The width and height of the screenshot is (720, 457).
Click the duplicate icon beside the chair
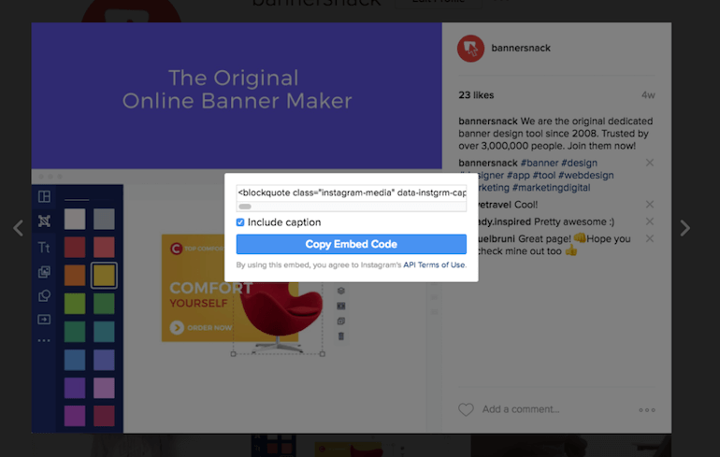point(340,321)
